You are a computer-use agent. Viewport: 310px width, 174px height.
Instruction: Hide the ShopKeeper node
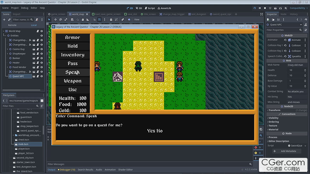pos(42,54)
